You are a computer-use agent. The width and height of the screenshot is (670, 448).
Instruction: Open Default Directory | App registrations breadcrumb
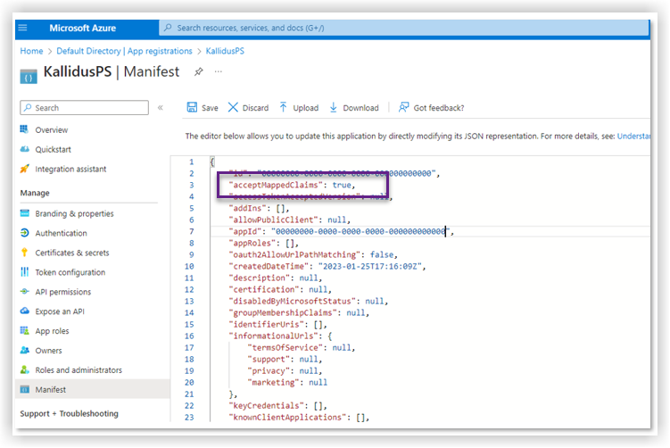(124, 51)
